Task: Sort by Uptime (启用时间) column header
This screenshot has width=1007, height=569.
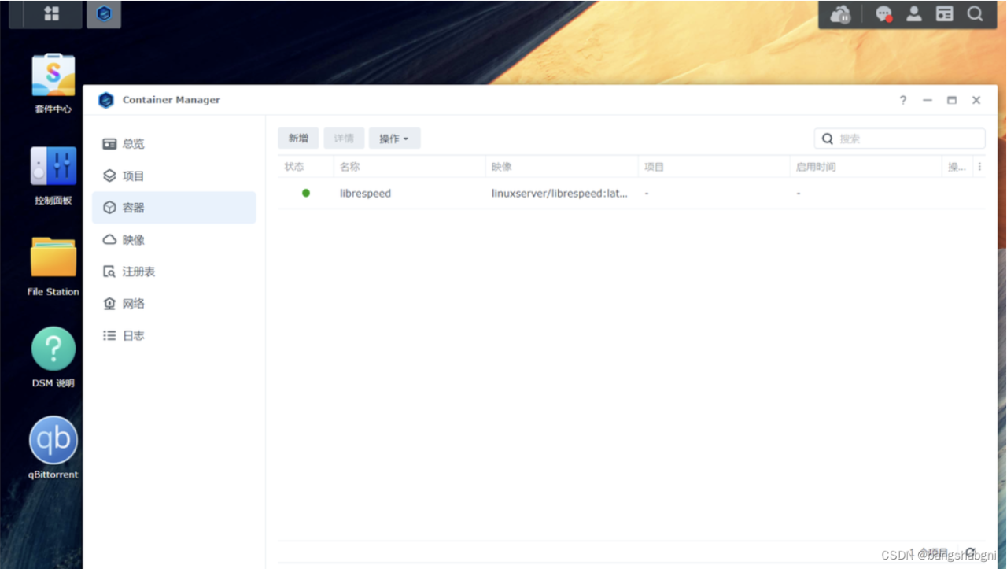Action: [865, 167]
